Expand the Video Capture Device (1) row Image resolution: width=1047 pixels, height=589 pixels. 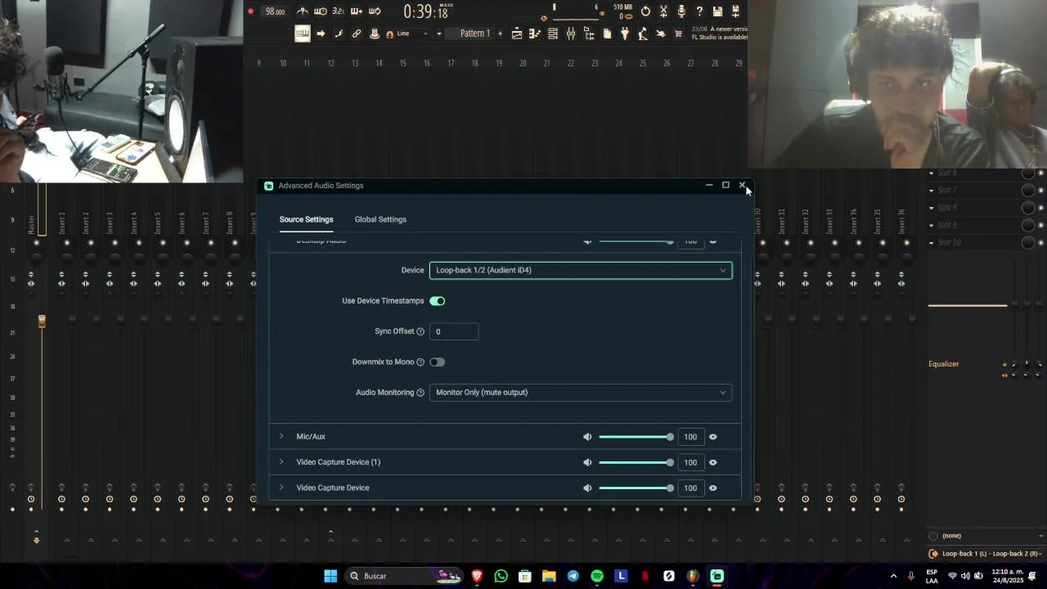(x=281, y=461)
